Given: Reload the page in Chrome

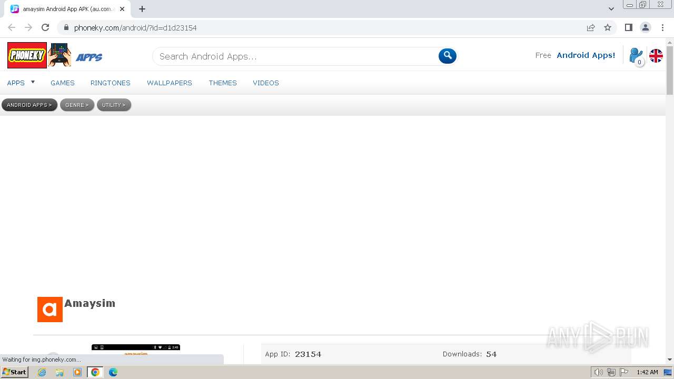Looking at the screenshot, I should (45, 27).
